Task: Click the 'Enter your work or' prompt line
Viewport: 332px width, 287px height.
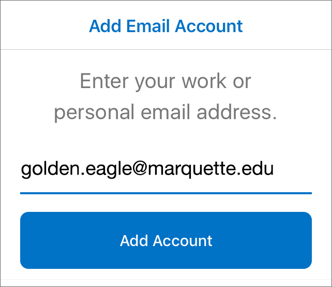Action: point(165,81)
